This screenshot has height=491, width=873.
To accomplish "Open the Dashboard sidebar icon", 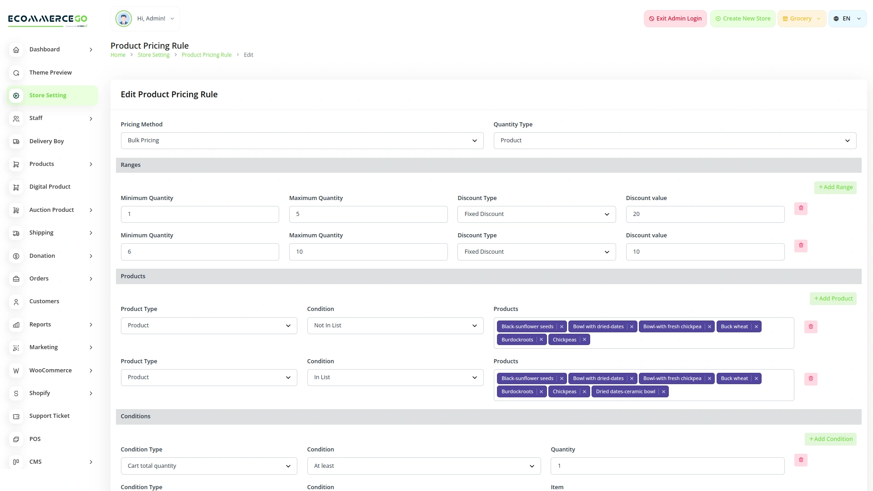I will pos(16,50).
